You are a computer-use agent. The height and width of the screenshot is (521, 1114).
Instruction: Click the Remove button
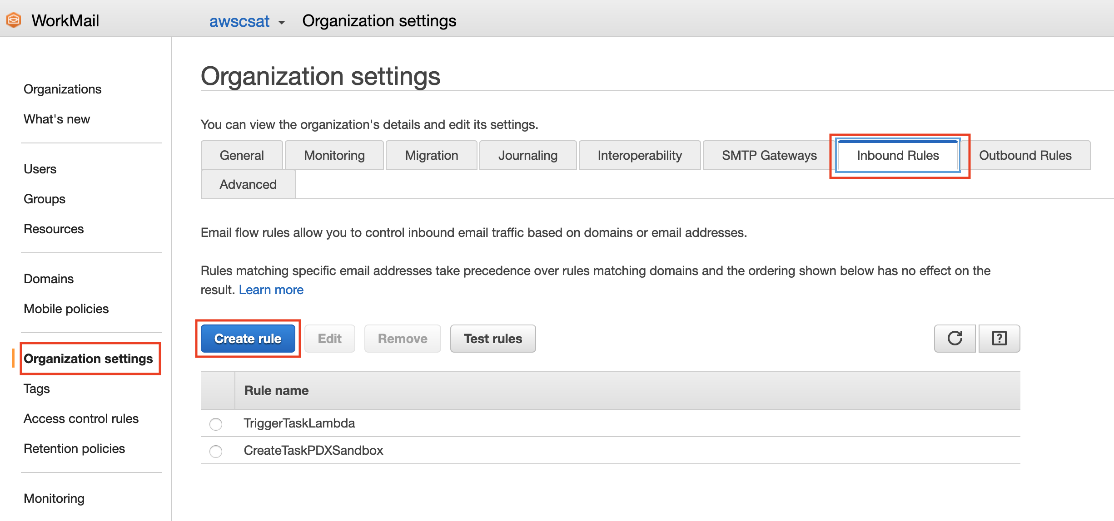tap(403, 339)
